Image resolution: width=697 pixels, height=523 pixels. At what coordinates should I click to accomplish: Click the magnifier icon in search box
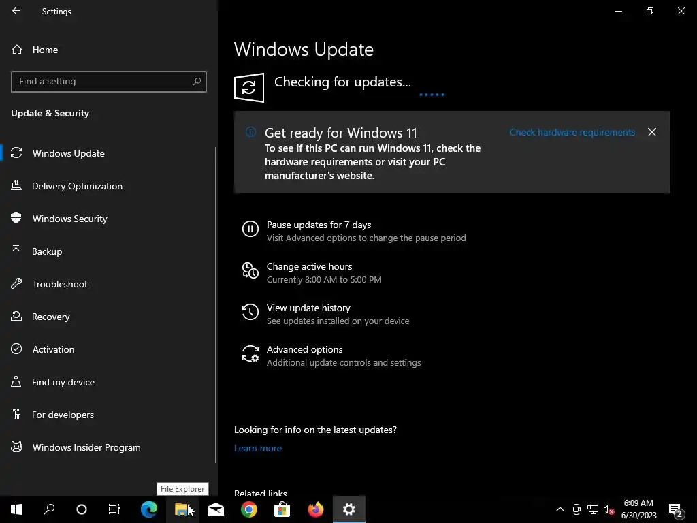pyautogui.click(x=197, y=82)
